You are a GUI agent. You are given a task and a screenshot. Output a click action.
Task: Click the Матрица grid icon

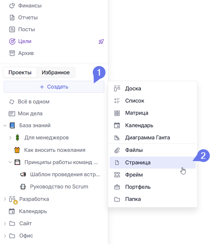[117, 113]
